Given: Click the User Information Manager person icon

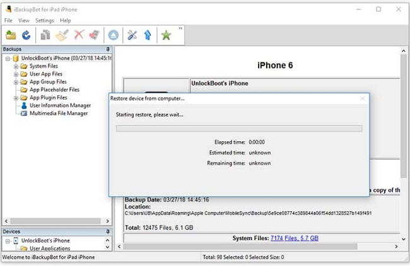Looking at the screenshot, I should click(24, 105).
